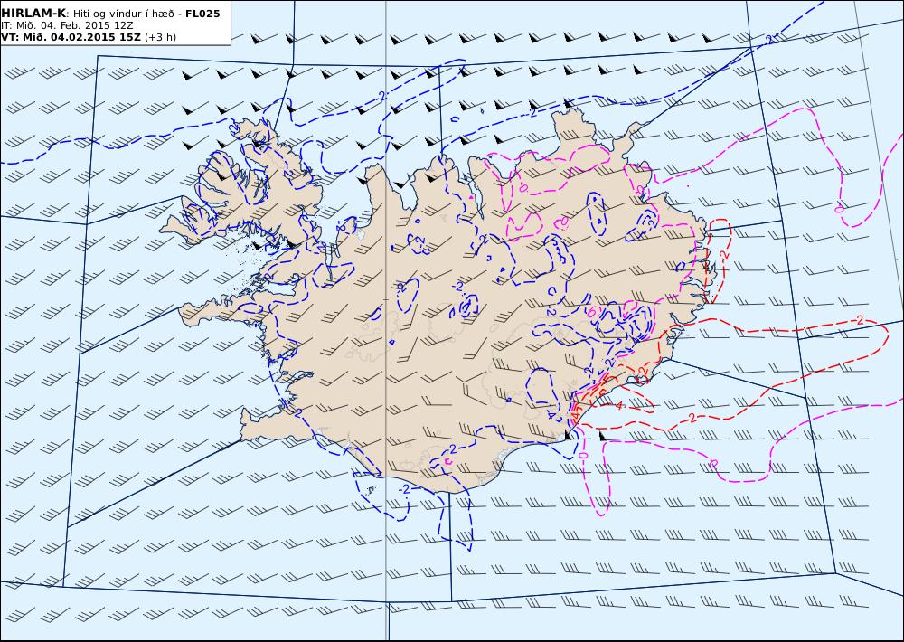904x642 pixels.
Task: Click the '(+3 h)' forecast offset text
Action: pyautogui.click(x=160, y=37)
